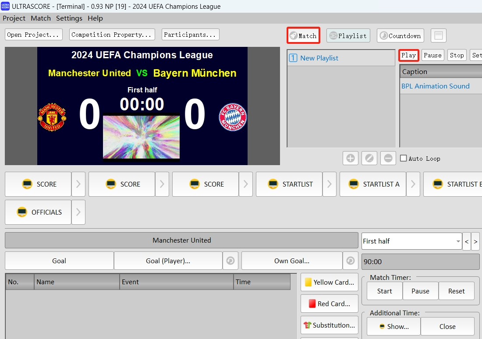Screen dimensions: 482x339
Task: Open the Yellow Card dialog
Action: click(x=329, y=282)
